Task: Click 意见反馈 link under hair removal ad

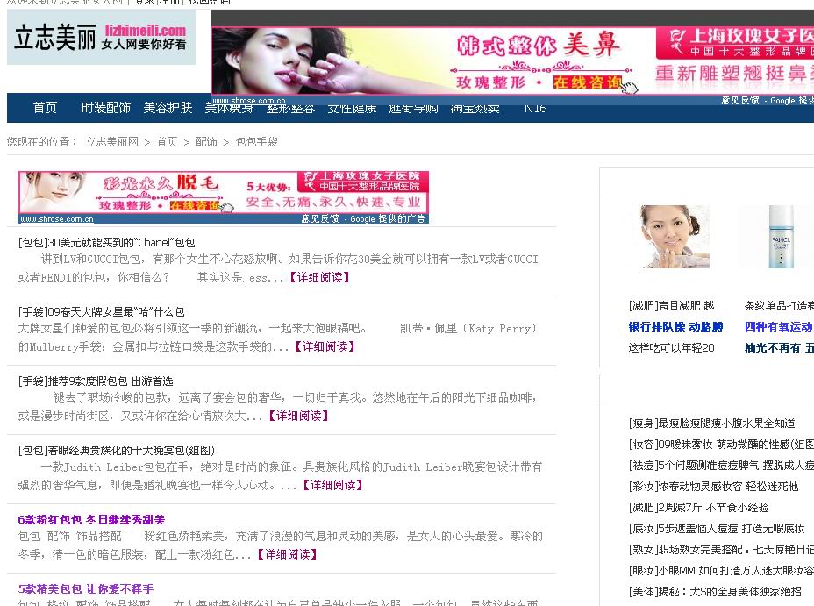Action: click(x=320, y=219)
